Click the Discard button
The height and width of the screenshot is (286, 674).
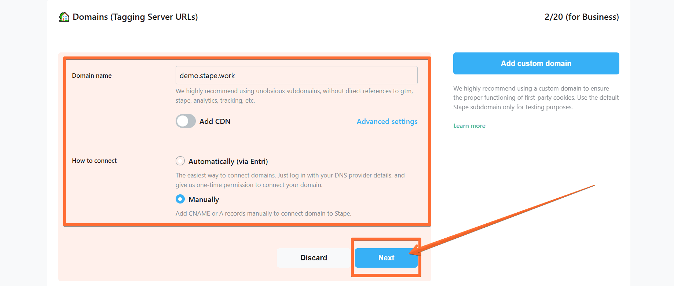(314, 258)
